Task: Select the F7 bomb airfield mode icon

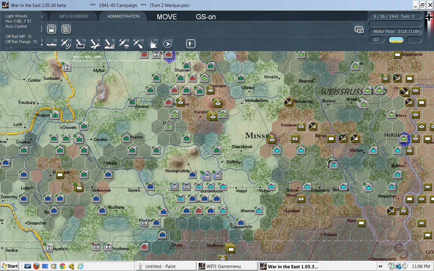Action: 95,44
